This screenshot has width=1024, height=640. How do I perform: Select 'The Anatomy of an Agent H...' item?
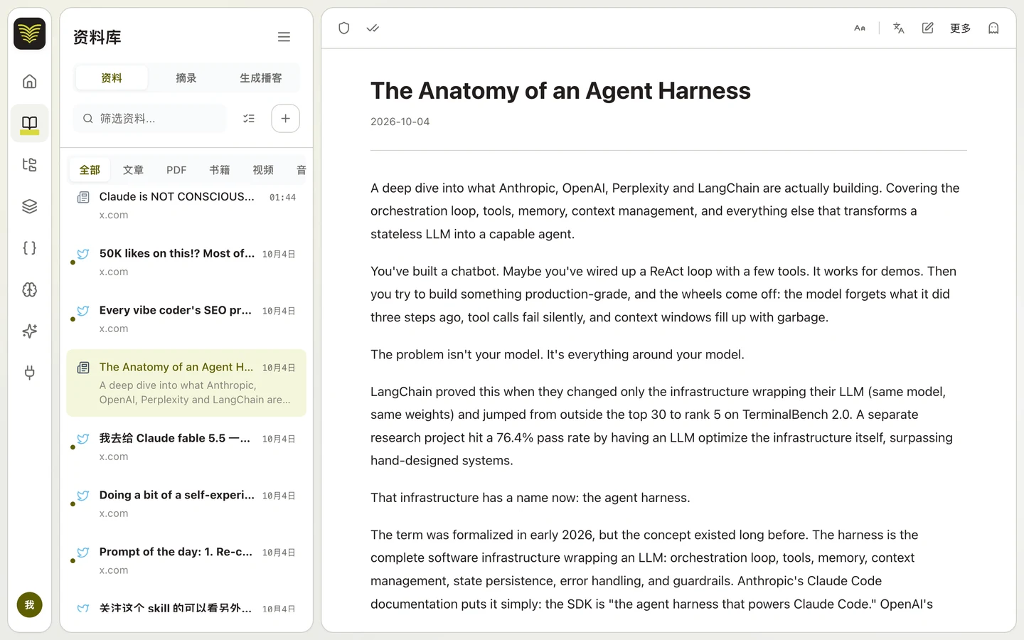click(186, 383)
